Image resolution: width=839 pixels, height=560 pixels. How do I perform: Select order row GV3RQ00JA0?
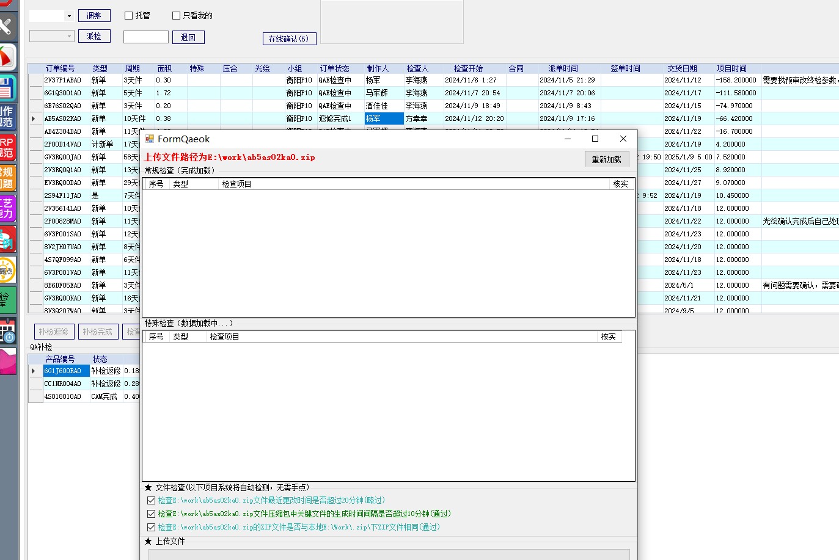62,157
